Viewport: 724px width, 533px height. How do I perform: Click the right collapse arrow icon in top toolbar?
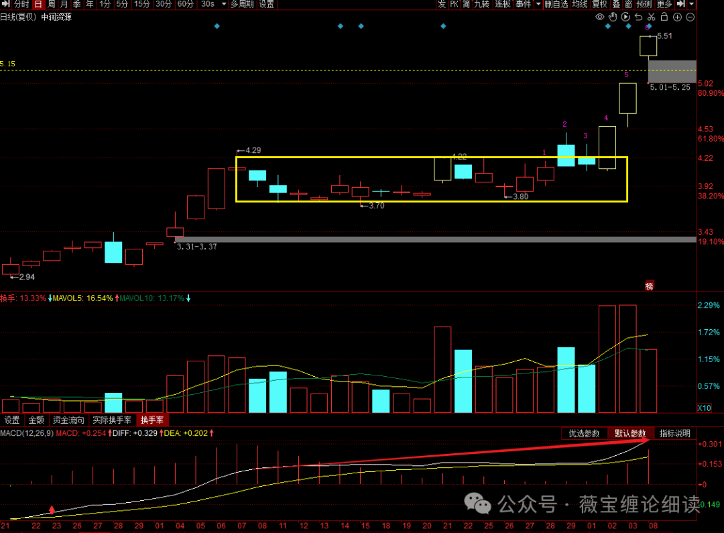(x=680, y=4)
